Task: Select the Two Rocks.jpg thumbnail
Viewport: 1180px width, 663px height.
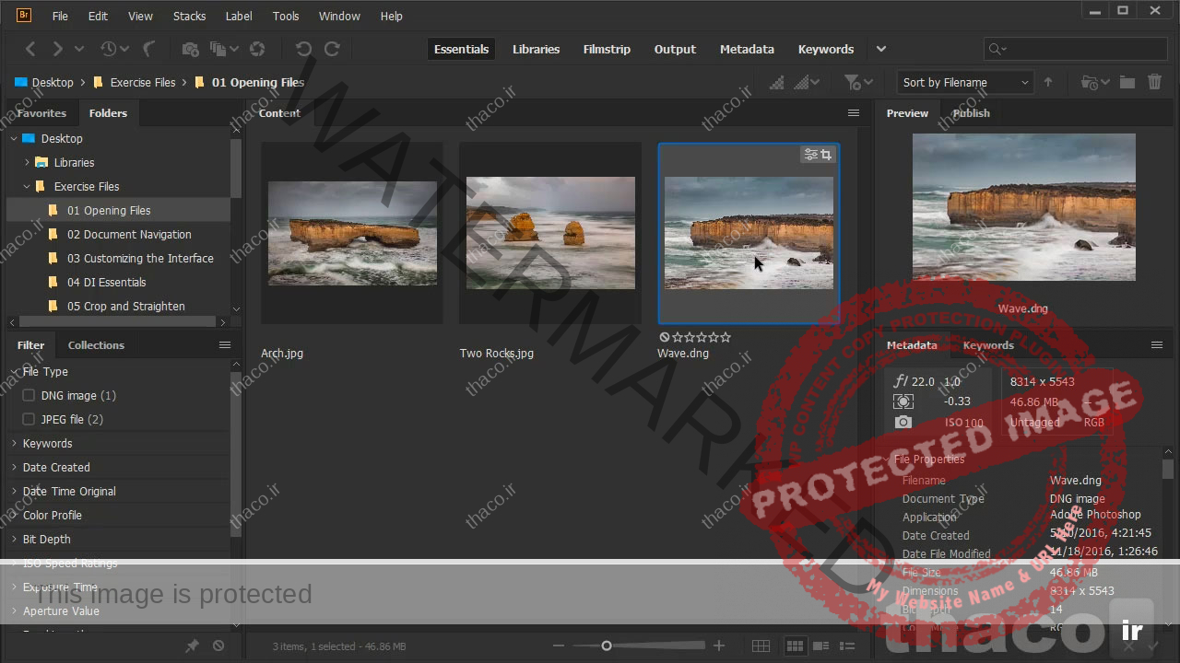Action: (x=550, y=233)
